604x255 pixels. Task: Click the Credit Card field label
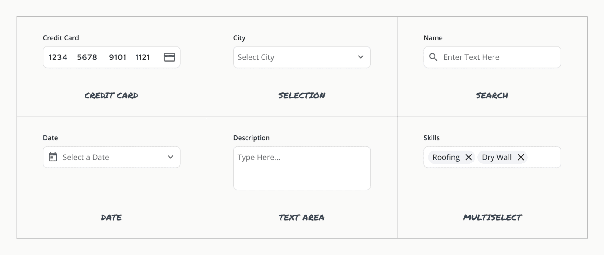(x=61, y=38)
